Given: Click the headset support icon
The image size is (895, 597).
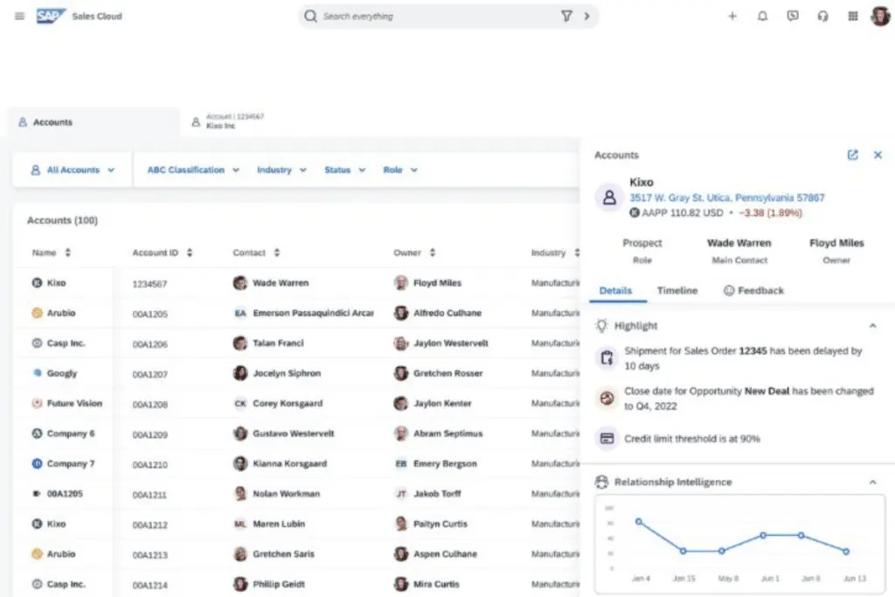Looking at the screenshot, I should [x=822, y=16].
